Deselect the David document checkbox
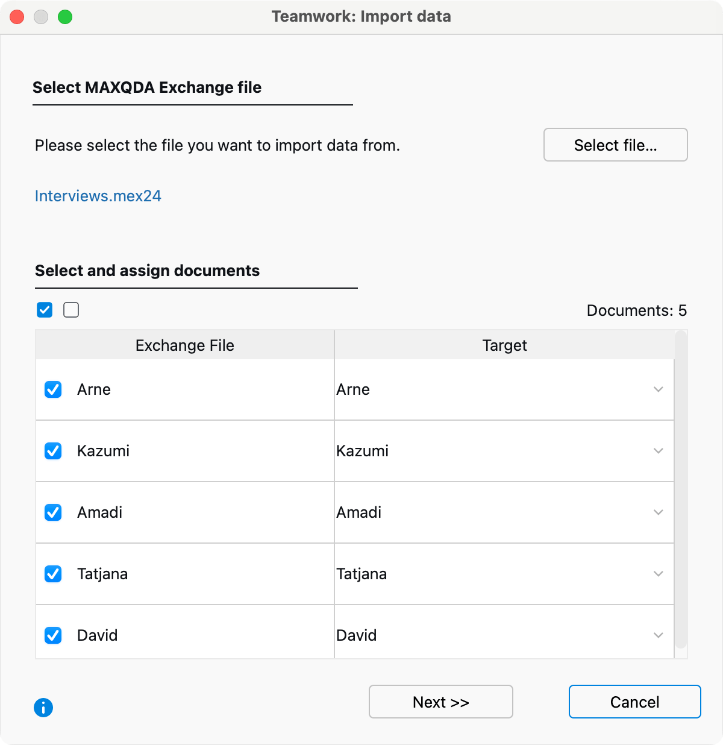This screenshot has width=723, height=745. pyautogui.click(x=53, y=635)
